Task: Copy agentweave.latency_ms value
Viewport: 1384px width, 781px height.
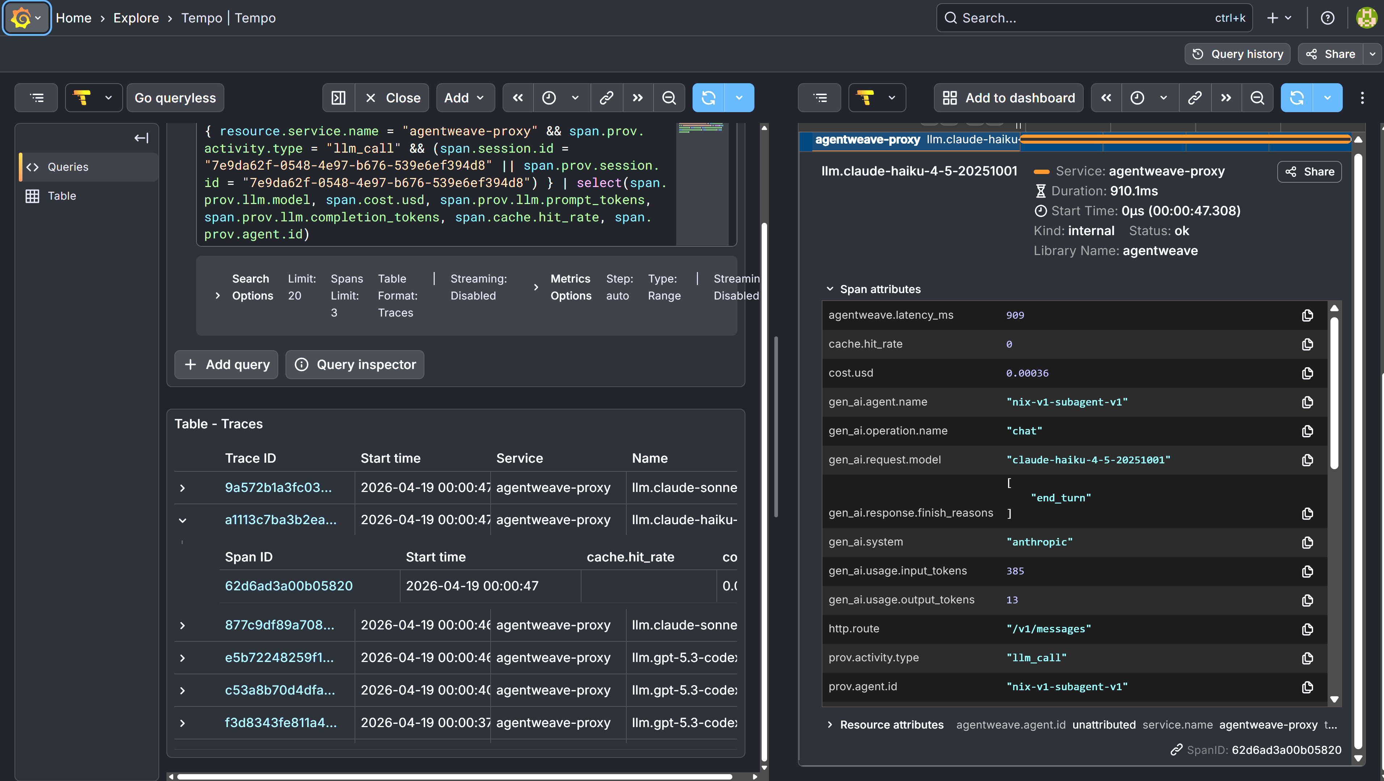Action: pyautogui.click(x=1307, y=315)
